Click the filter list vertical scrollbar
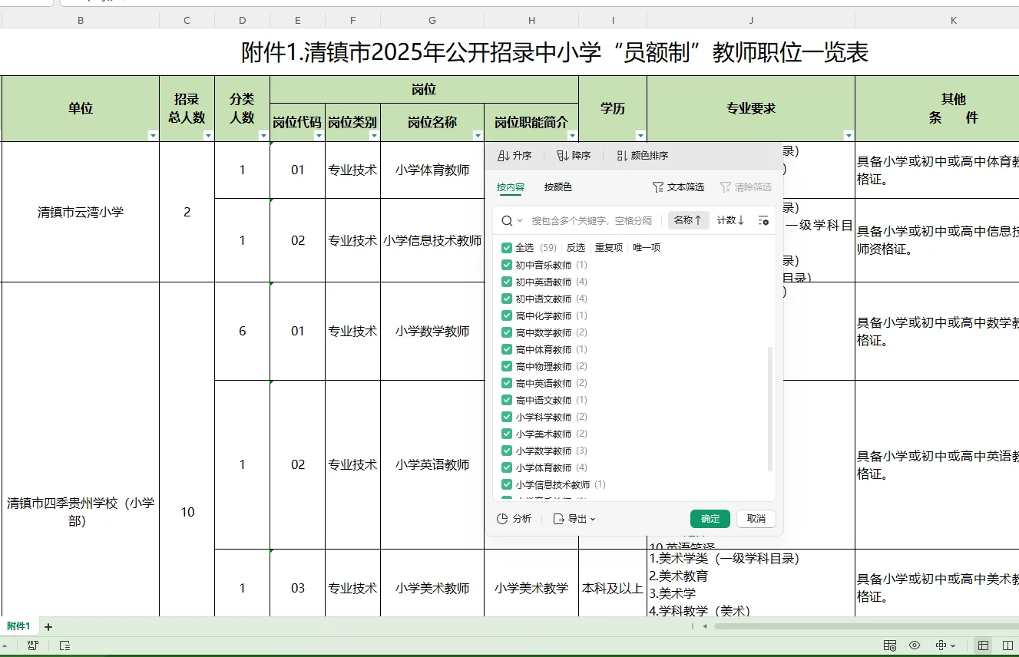The width and height of the screenshot is (1019, 657). 770,409
